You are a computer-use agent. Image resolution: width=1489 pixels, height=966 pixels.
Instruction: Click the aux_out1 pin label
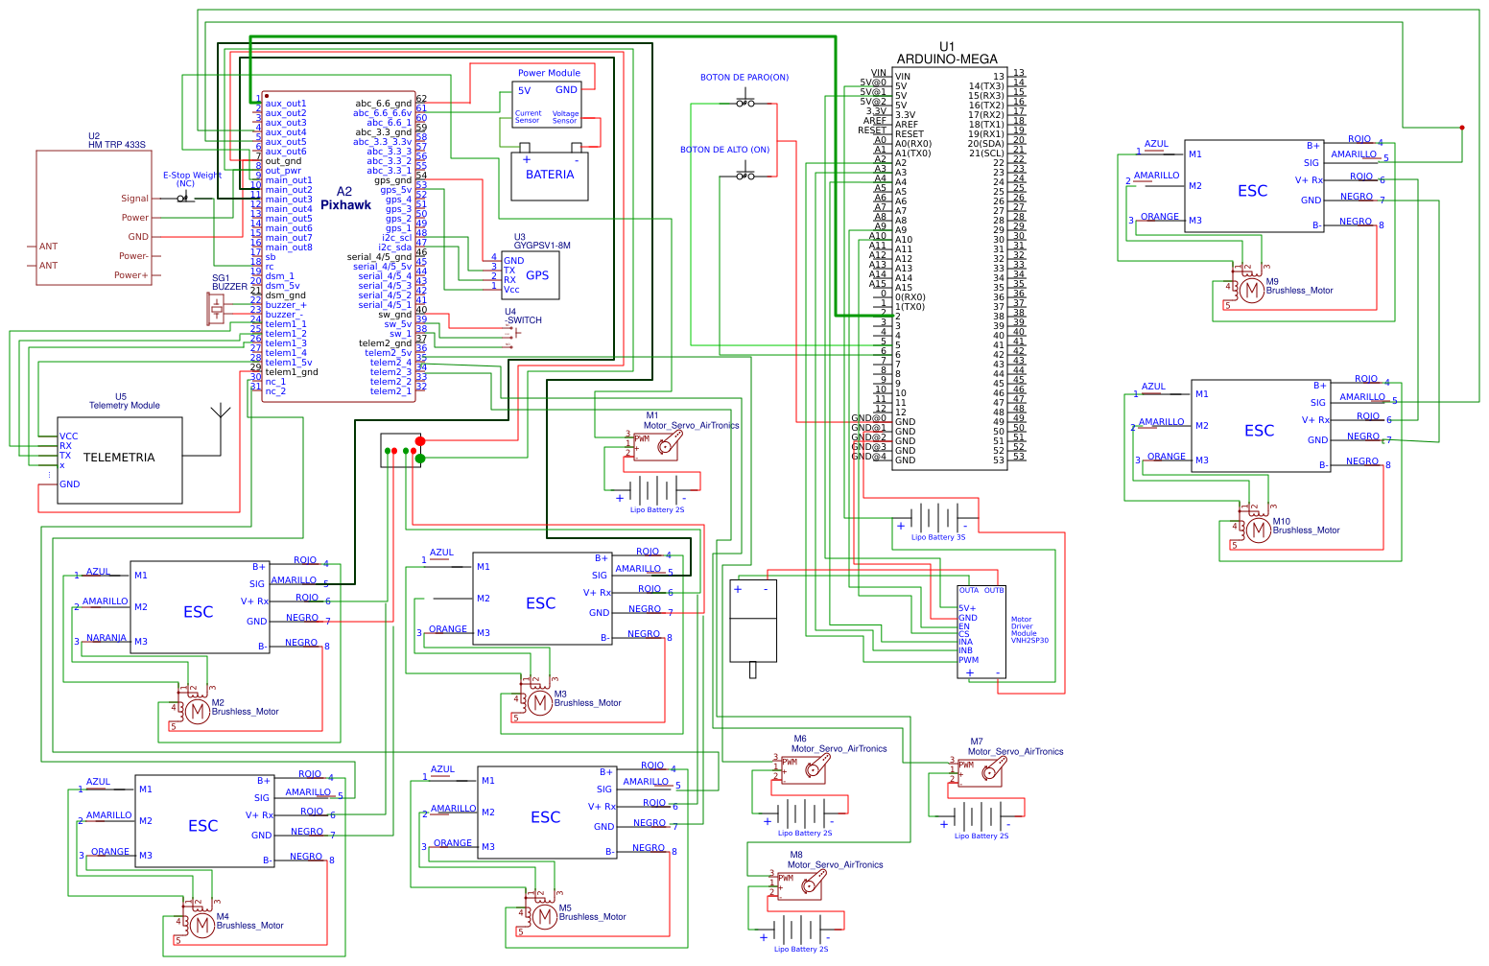(286, 104)
